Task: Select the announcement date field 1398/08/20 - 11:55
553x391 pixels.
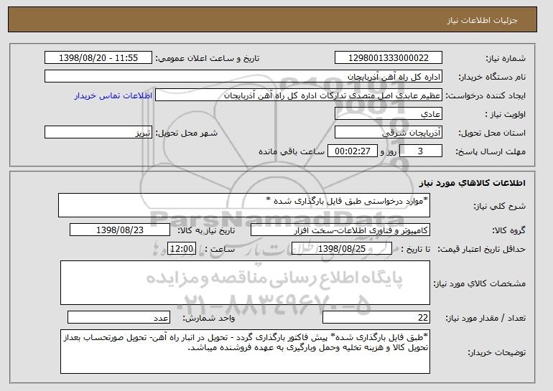Action: (98, 58)
